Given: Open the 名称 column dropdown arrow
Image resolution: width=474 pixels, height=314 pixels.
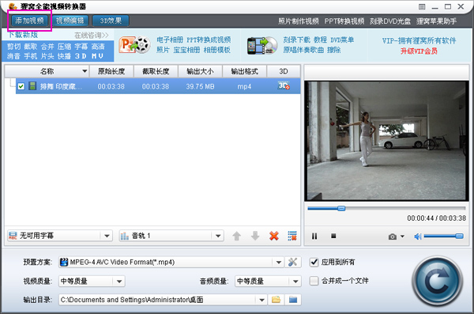Looking at the screenshot, I should point(85,71).
